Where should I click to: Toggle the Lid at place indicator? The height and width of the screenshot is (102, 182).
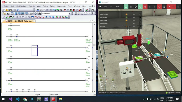[126, 20]
